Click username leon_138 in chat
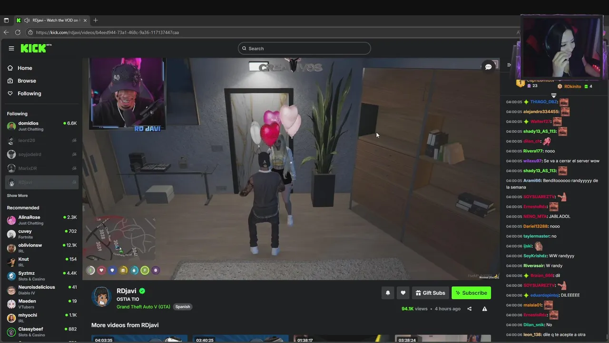The image size is (609, 343). point(532,334)
